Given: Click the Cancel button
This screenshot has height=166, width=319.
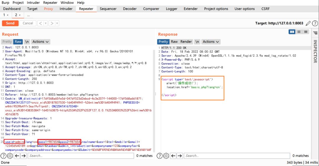Looking at the screenshot, I should [28, 23].
